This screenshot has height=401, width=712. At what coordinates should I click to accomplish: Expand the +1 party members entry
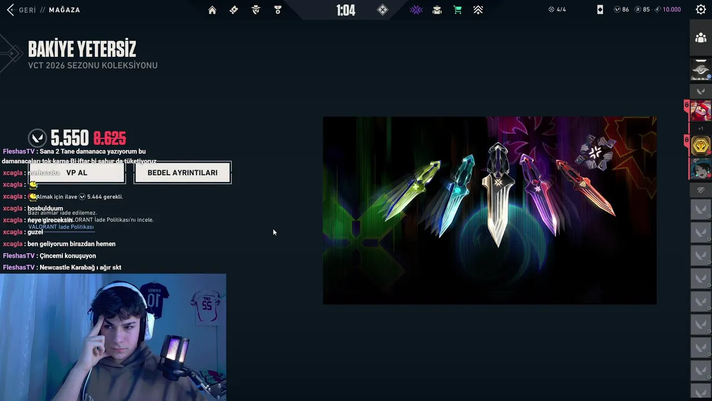tap(701, 128)
